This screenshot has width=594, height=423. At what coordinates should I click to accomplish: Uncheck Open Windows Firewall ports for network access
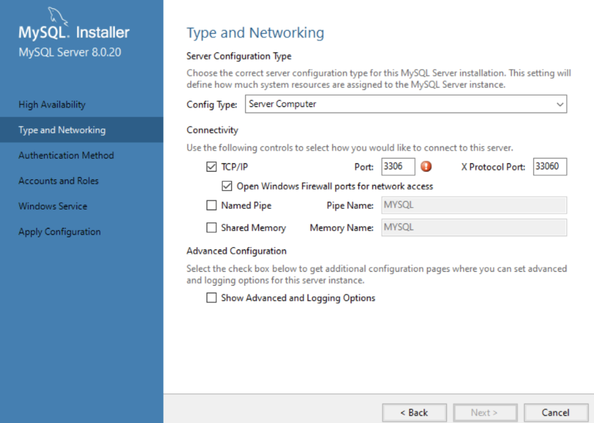(227, 186)
